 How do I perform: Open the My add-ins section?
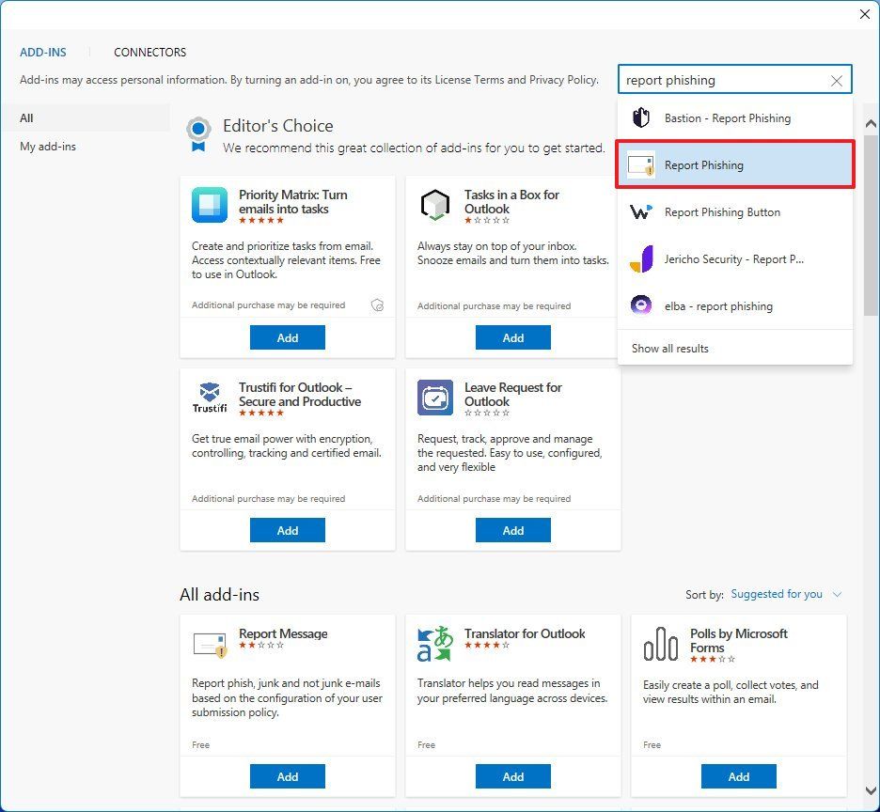coord(45,146)
